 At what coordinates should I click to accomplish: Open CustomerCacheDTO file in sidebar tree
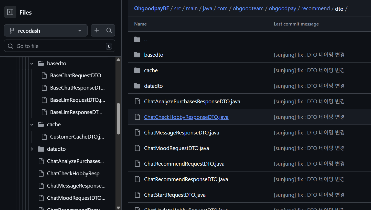click(x=77, y=137)
